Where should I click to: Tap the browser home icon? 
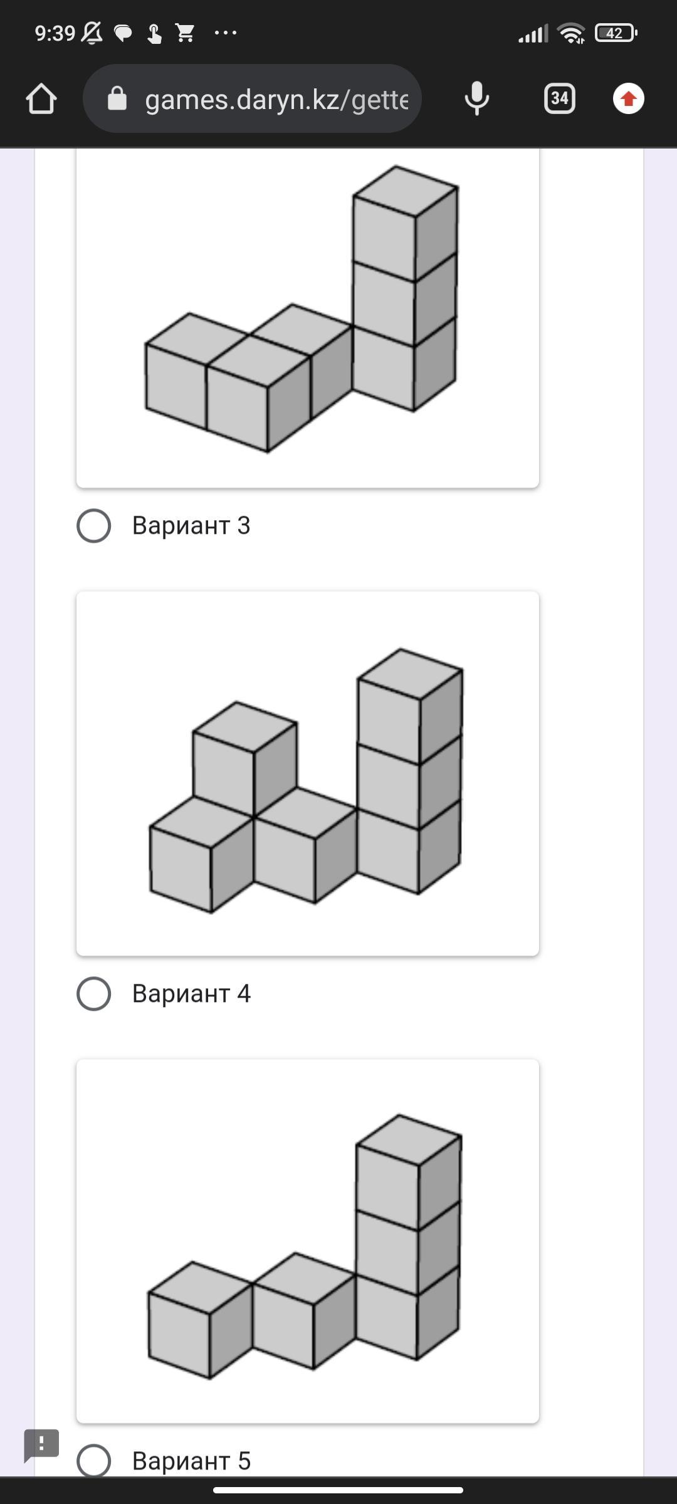(x=41, y=99)
